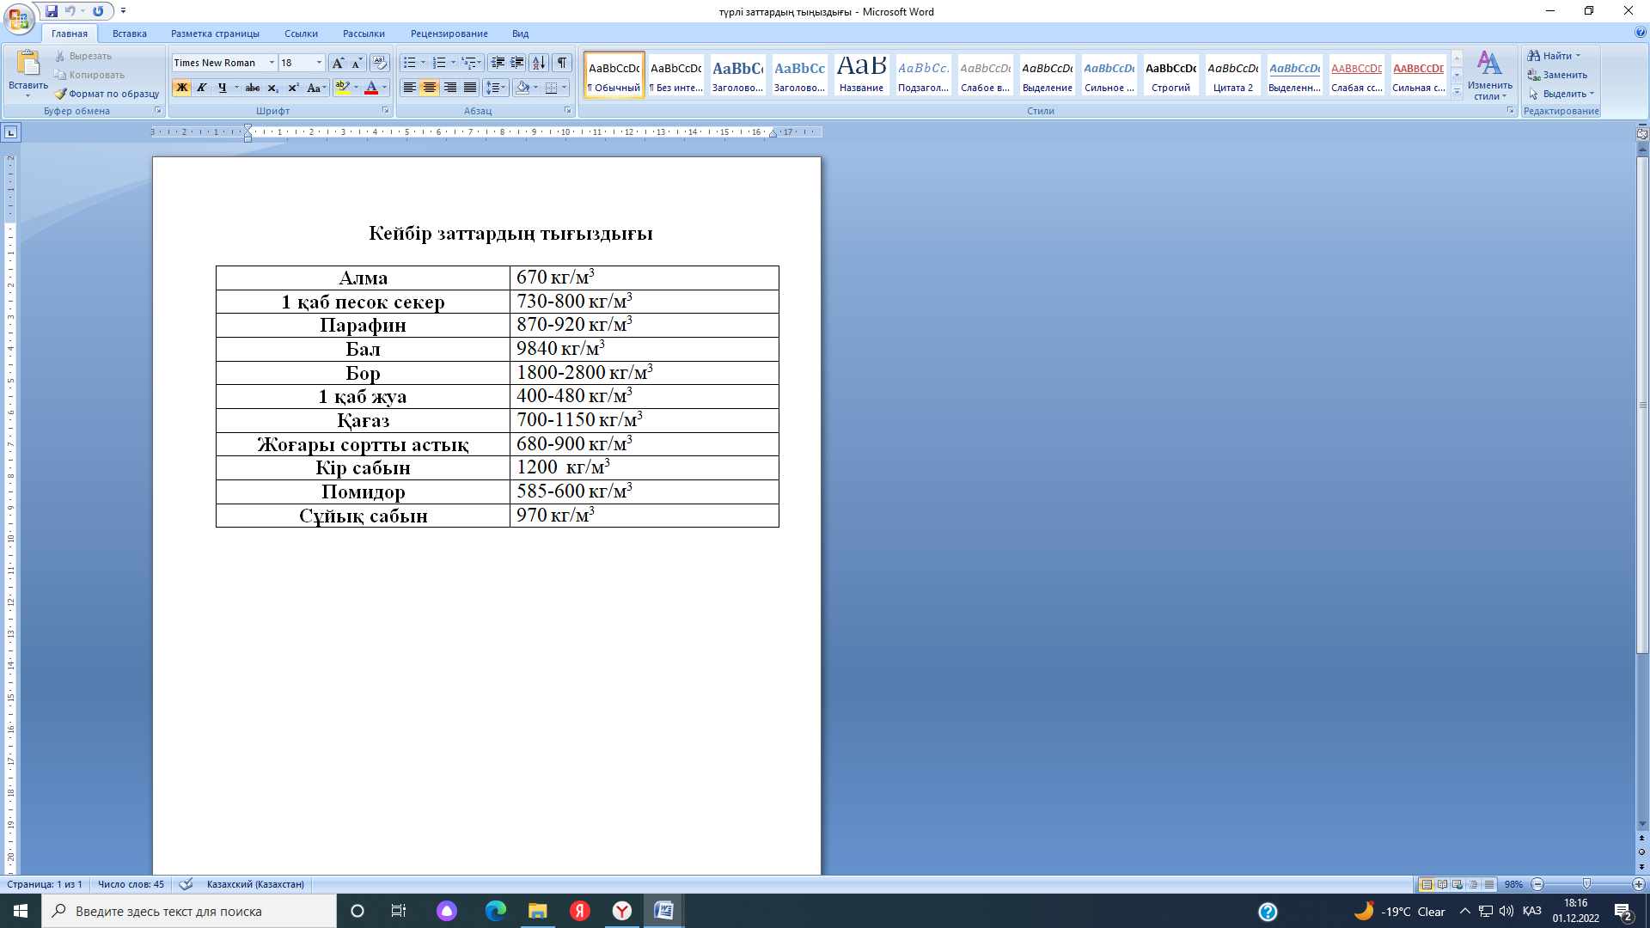Toggle Bold (Ж) formatting

[181, 88]
